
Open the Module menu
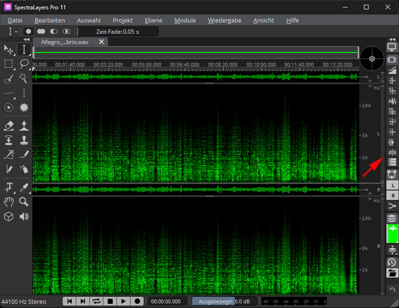point(185,20)
